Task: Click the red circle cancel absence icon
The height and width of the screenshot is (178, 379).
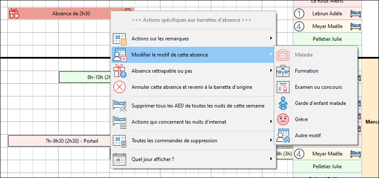Action: tap(120, 87)
